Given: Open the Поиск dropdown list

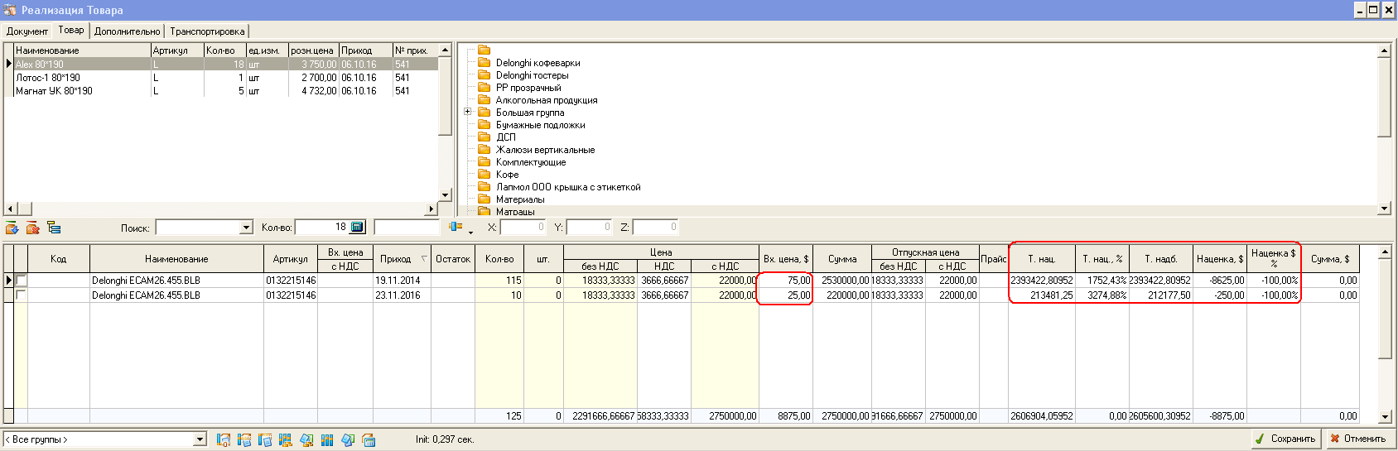Looking at the screenshot, I should [x=246, y=228].
